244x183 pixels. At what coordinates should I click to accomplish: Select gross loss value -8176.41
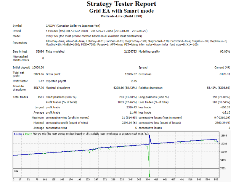[224, 74]
